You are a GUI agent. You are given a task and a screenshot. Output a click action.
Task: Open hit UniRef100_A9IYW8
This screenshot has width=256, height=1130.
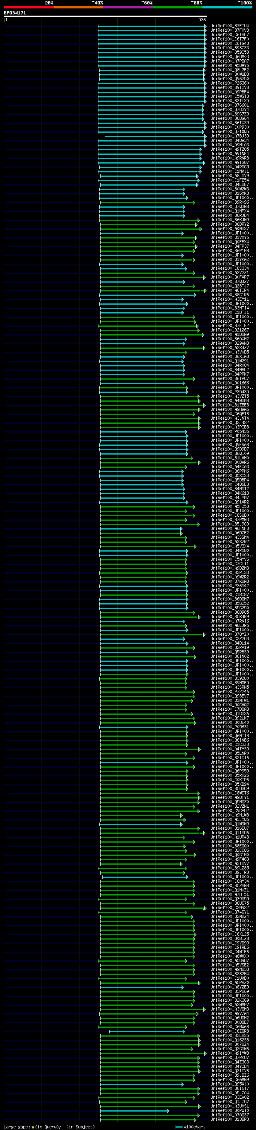point(230,1053)
